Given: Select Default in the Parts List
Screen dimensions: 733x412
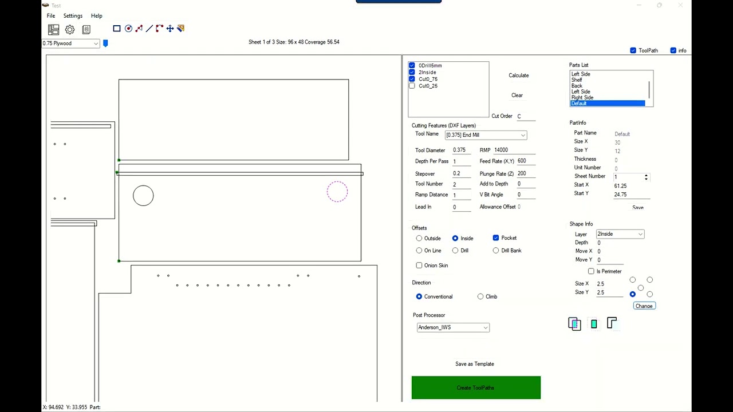Looking at the screenshot, I should point(608,104).
